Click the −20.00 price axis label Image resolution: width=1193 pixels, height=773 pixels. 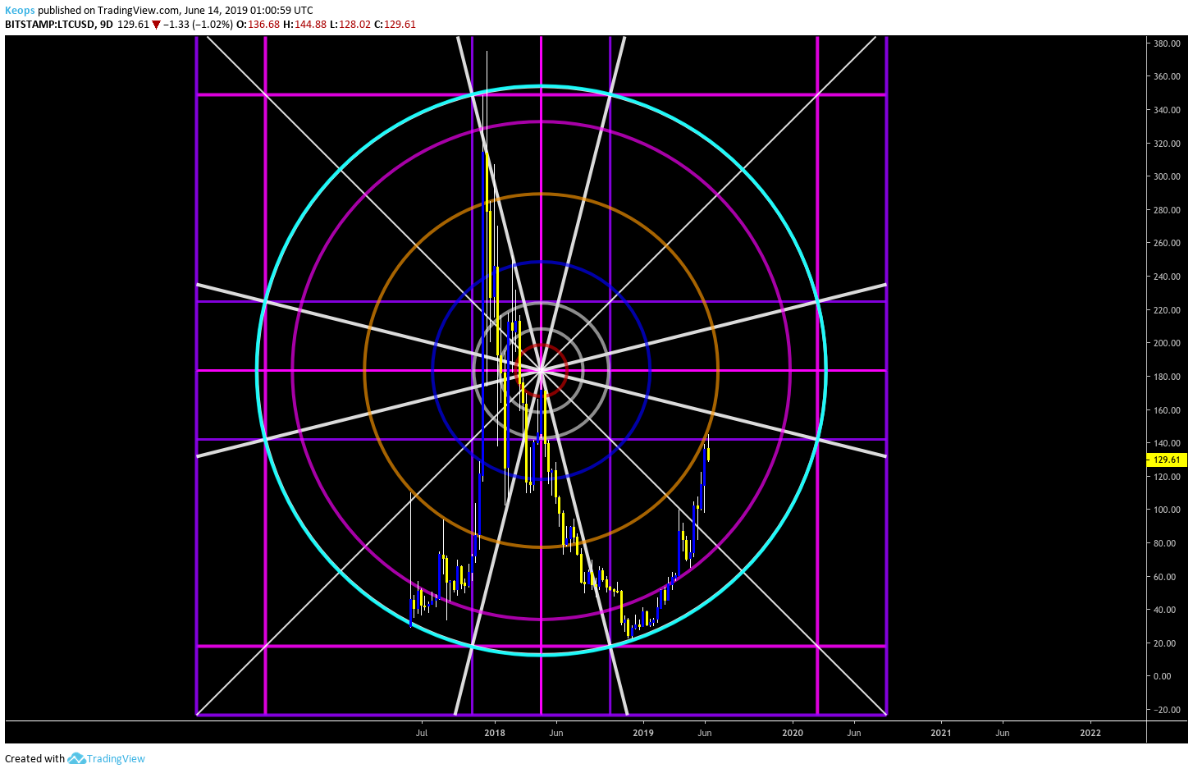[1167, 710]
